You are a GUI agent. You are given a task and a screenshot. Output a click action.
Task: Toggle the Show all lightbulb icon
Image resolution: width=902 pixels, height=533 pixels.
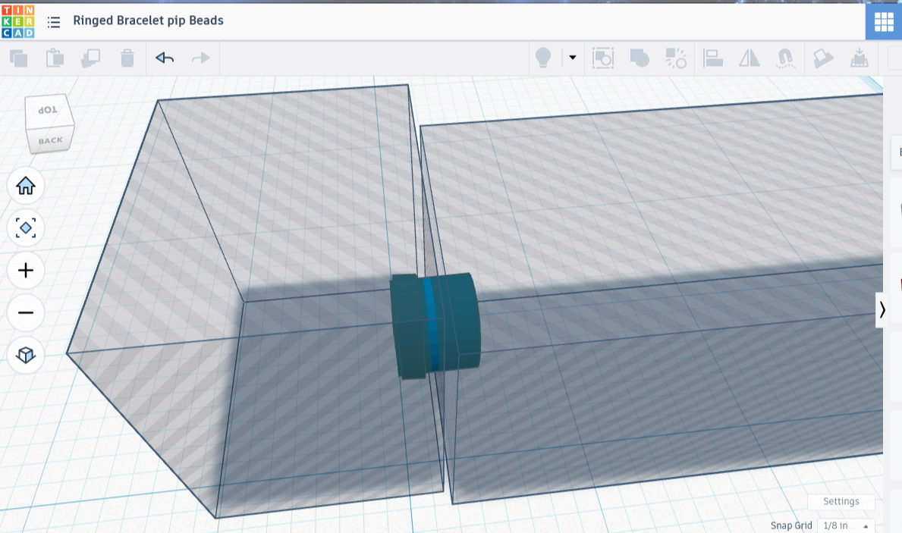pyautogui.click(x=543, y=58)
